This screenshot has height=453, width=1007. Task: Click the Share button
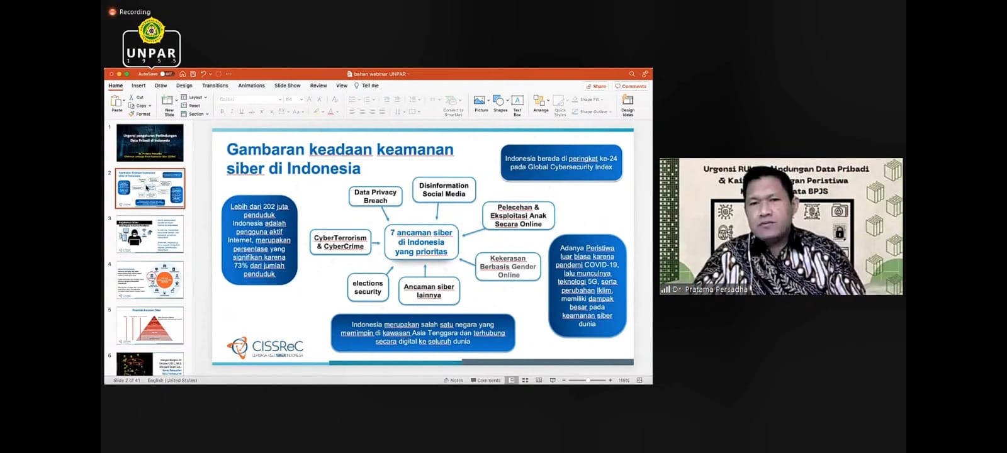pyautogui.click(x=595, y=86)
